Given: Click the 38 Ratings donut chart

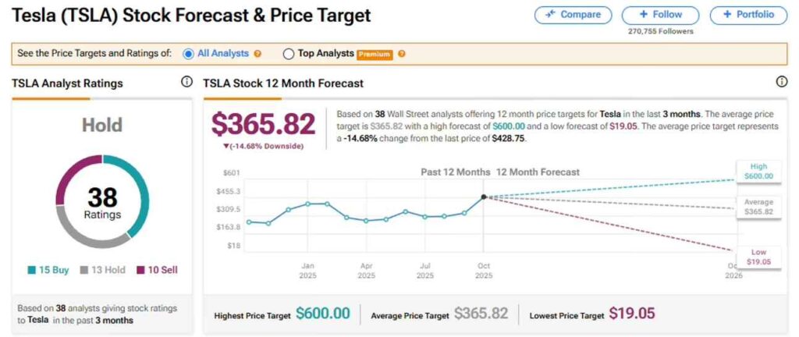Looking at the screenshot, I should click(102, 201).
